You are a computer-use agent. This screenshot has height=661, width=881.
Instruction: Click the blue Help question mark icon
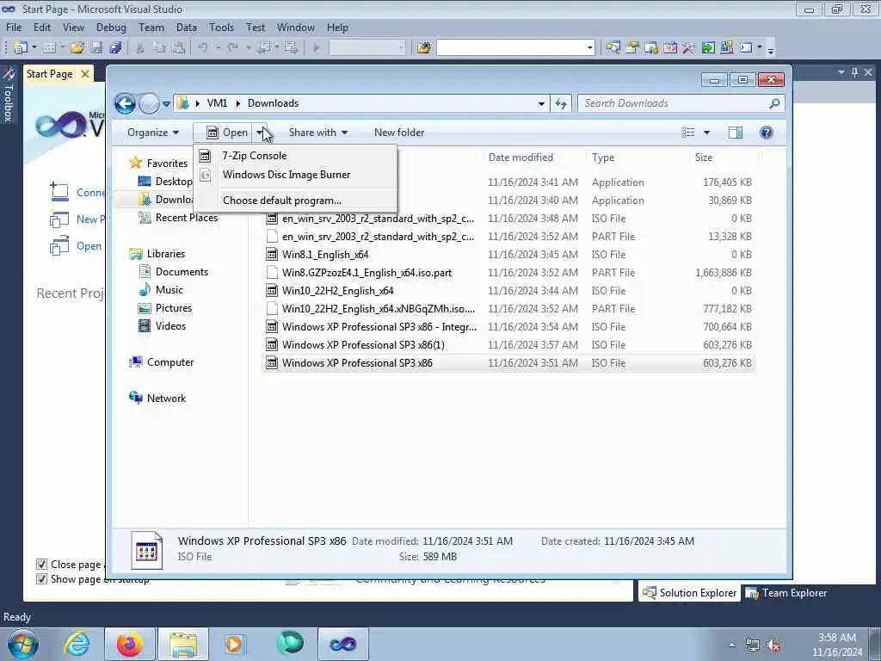click(767, 133)
